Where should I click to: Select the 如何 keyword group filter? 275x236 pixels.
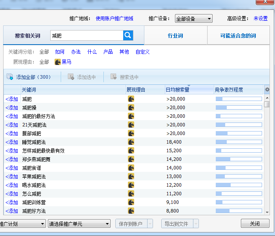coord(60,52)
